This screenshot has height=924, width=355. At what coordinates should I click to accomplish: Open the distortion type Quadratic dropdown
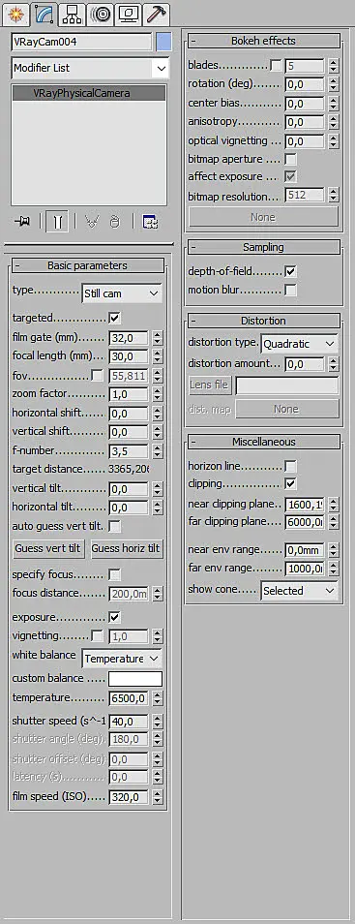(x=300, y=343)
